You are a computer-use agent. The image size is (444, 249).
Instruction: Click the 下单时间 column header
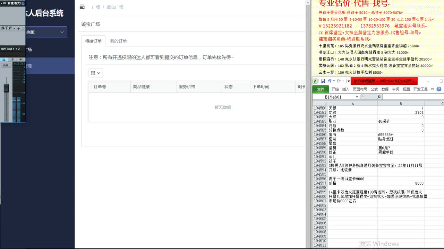pyautogui.click(x=272, y=87)
